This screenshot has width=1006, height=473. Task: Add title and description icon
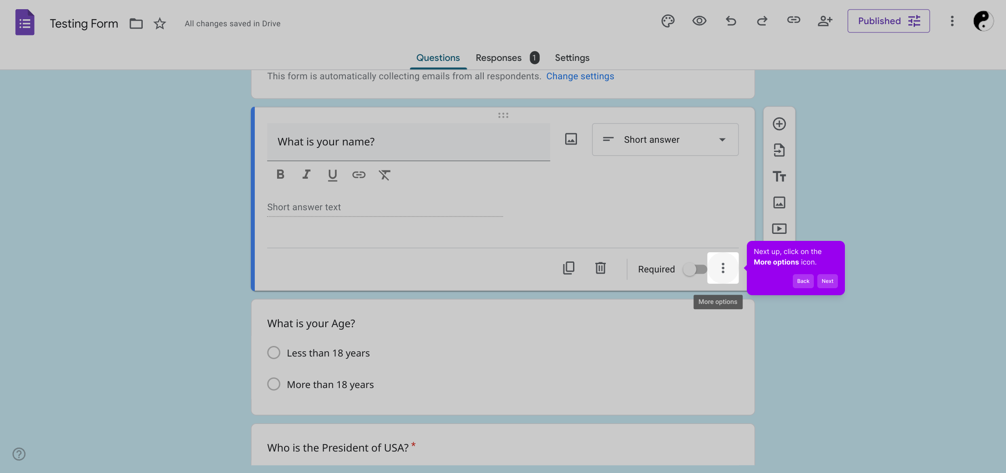(x=779, y=176)
